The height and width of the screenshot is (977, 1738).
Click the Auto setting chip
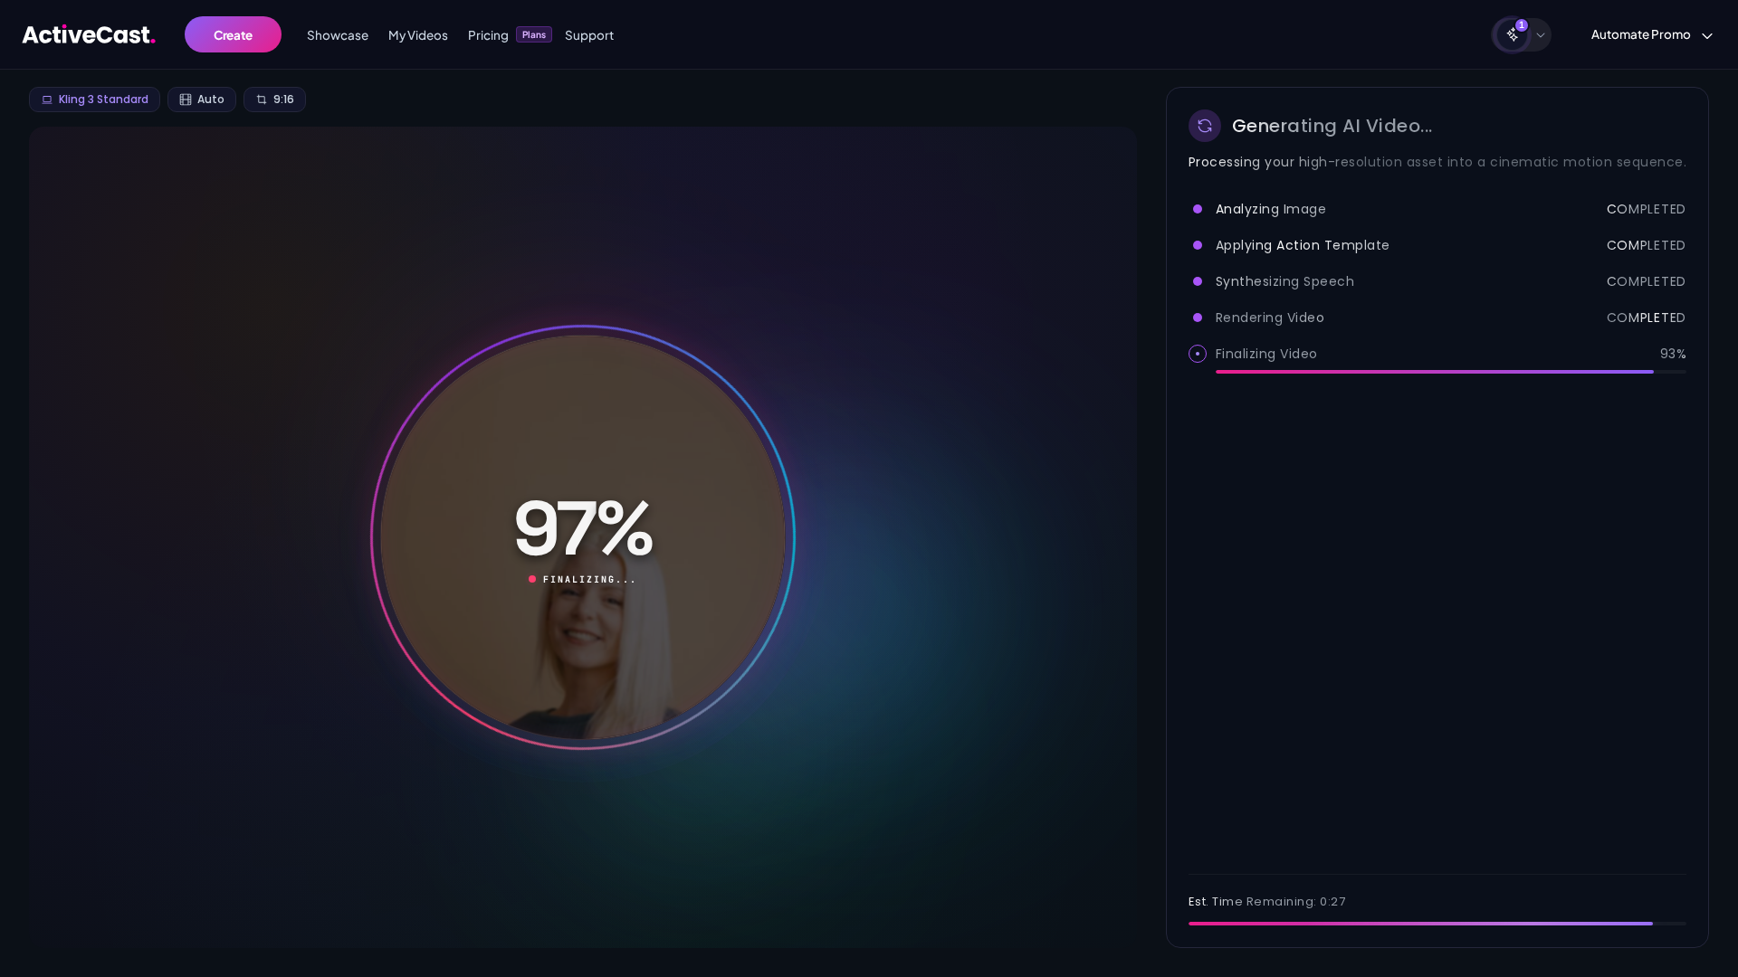point(202,100)
